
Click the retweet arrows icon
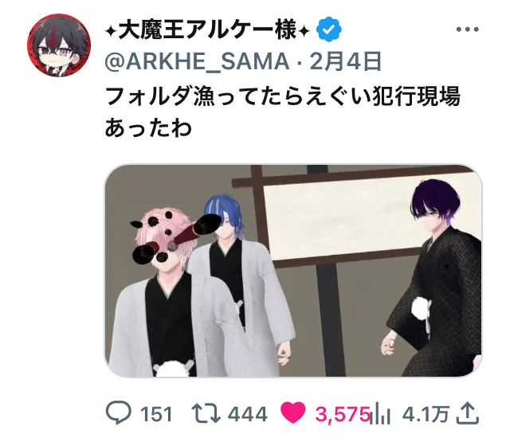coord(206,413)
